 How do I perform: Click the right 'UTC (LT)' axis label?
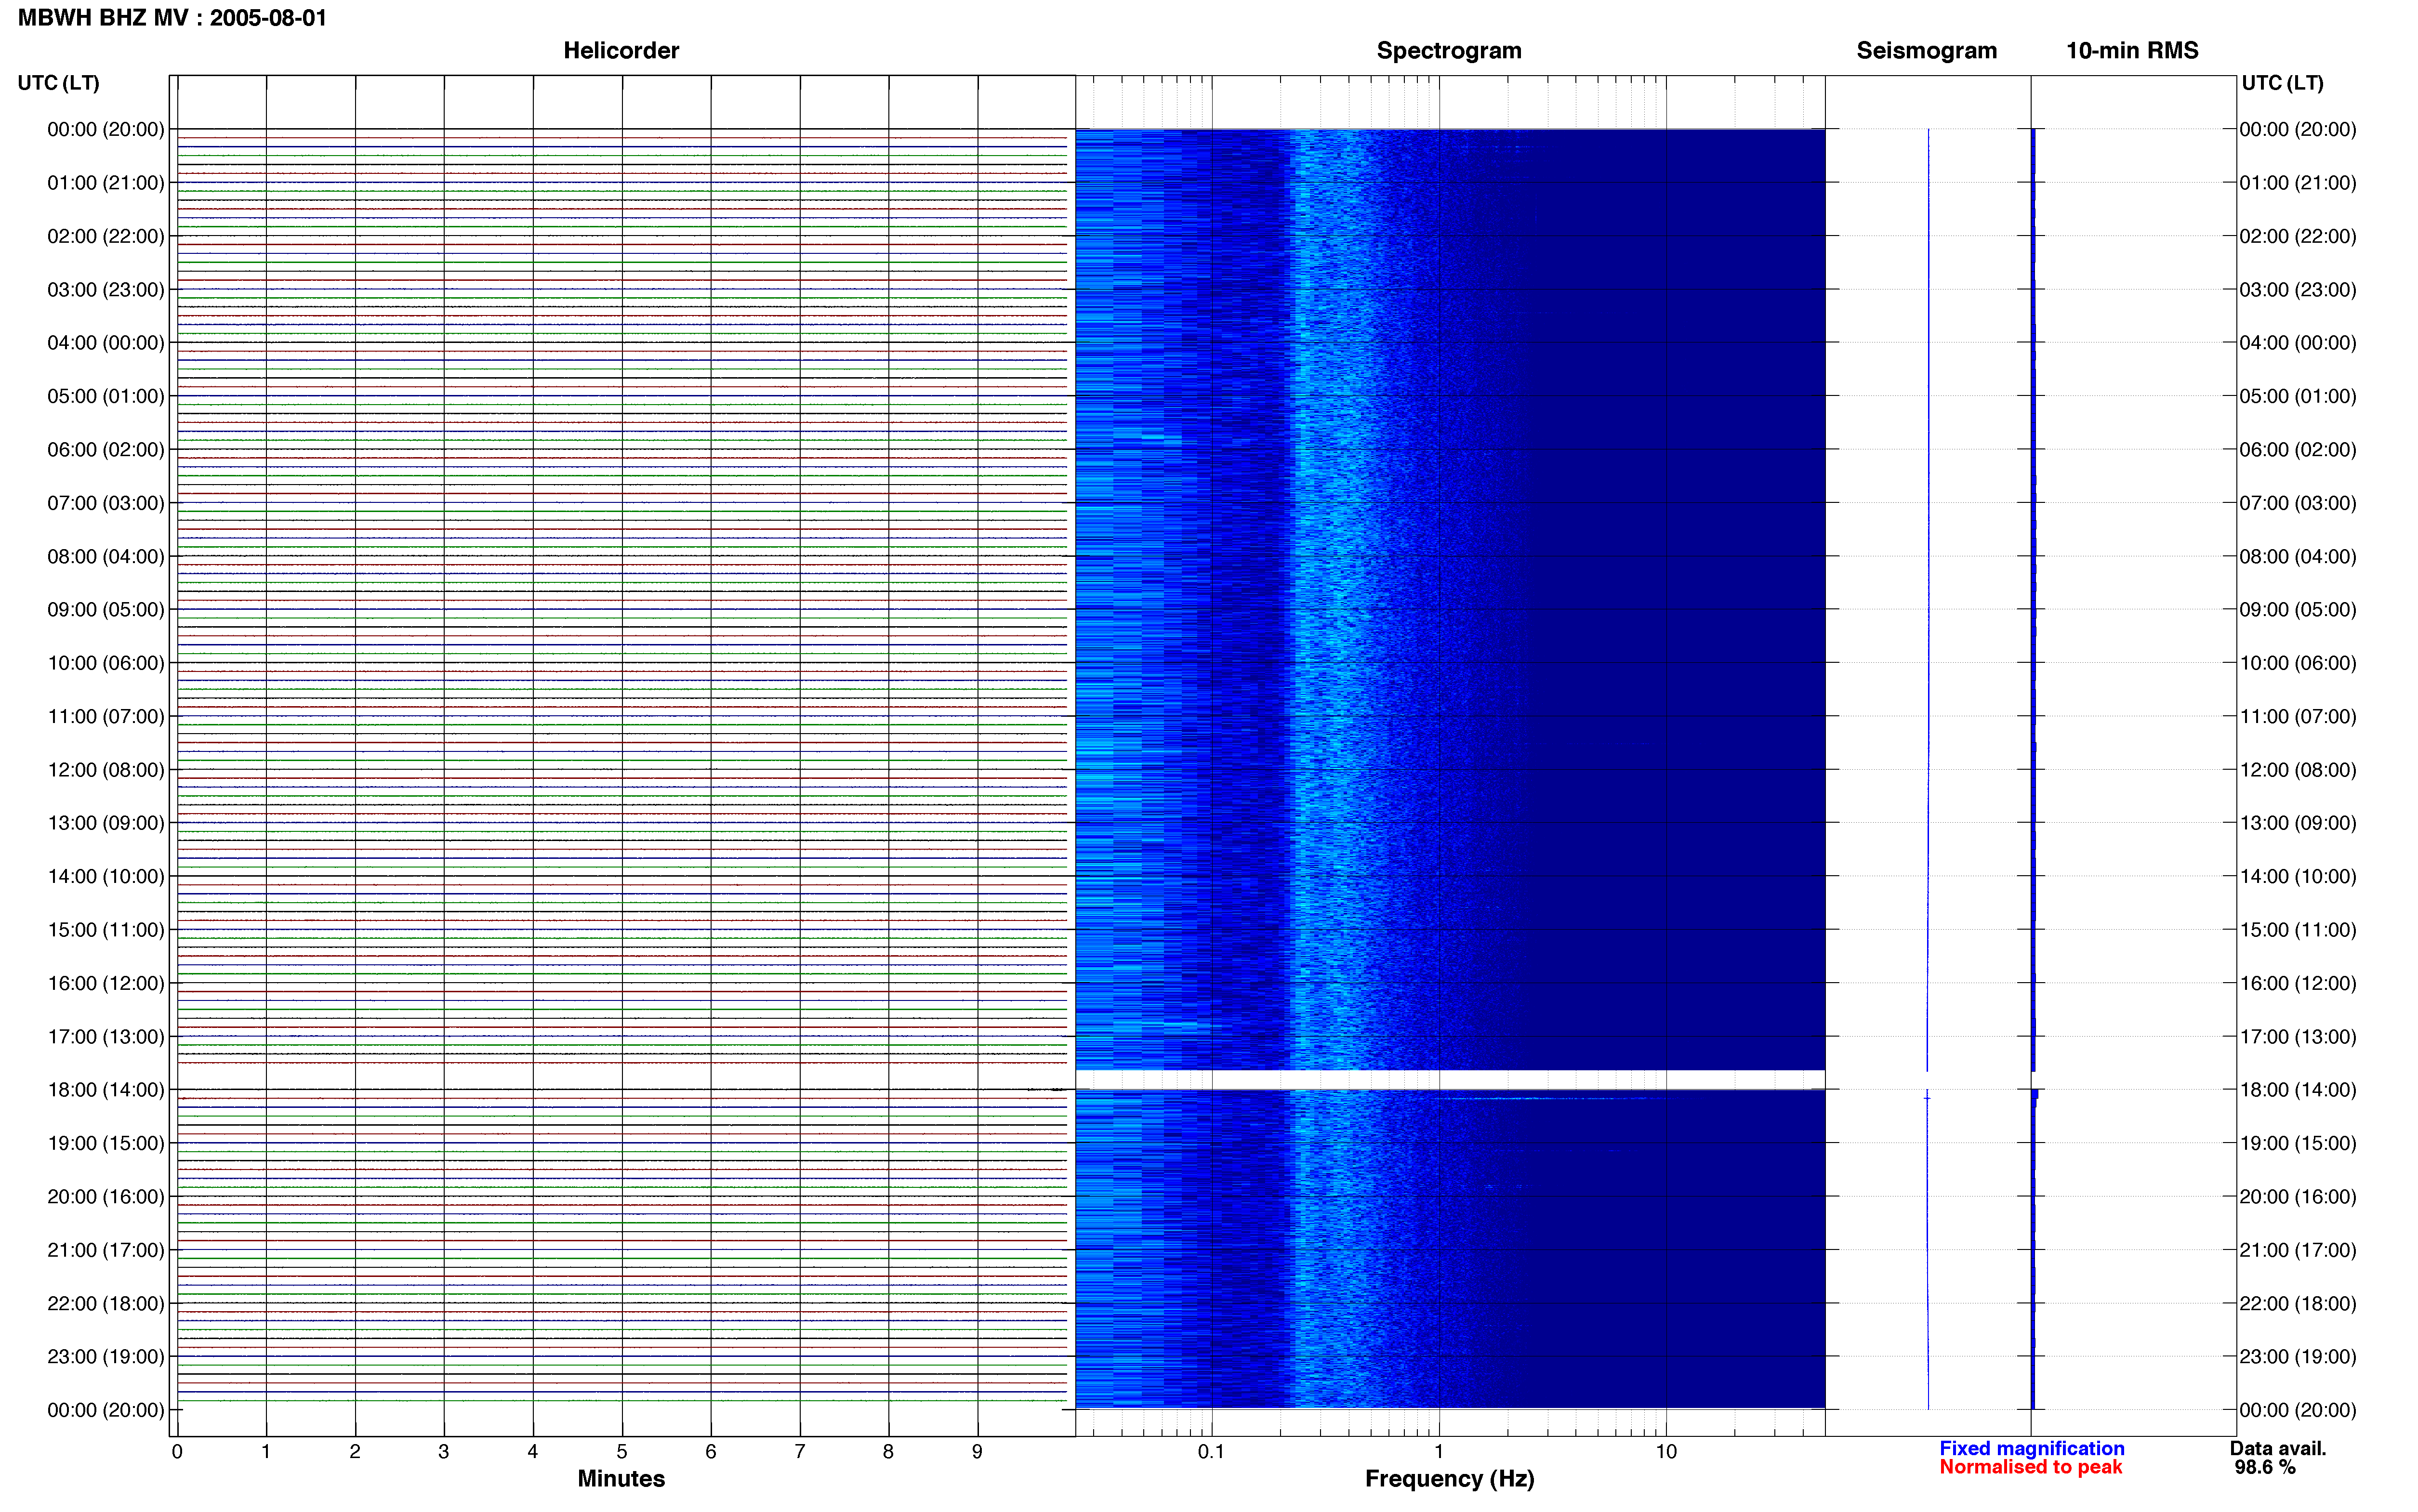(2282, 83)
